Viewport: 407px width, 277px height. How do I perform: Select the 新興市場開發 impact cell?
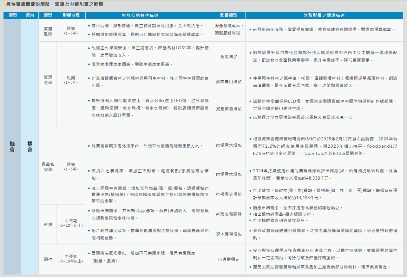228,214
